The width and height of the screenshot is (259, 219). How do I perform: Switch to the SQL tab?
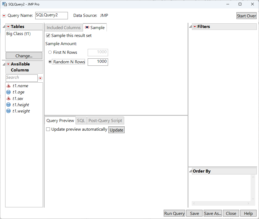pyautogui.click(x=81, y=120)
